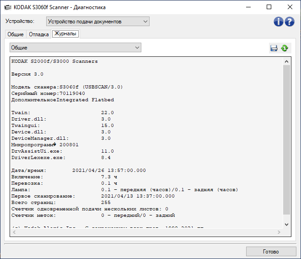Screen dimensions: 301x259
Task: Click the 'Включение: 7.3 ч' line
Action: coord(64,177)
